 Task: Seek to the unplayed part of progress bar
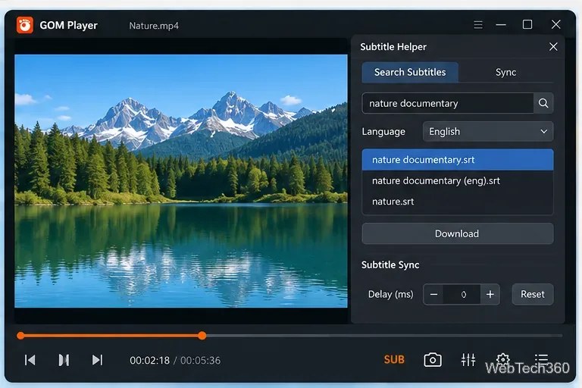tap(383, 336)
